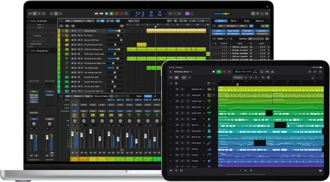Image resolution: width=330 pixels, height=182 pixels.
Task: Switch to the Marker tab in list editor
Action: coord(234,21)
